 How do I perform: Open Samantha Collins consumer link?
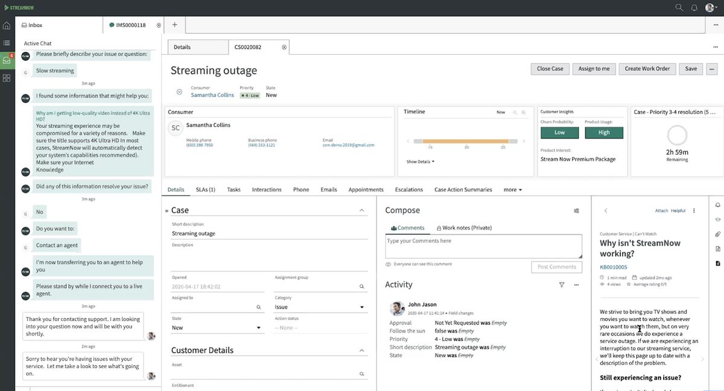pos(212,95)
